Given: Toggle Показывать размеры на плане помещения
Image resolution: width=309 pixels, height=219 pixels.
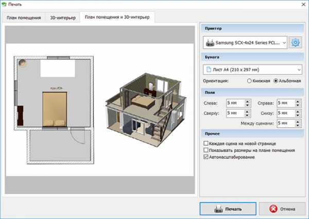Looking at the screenshot, I should (x=207, y=150).
